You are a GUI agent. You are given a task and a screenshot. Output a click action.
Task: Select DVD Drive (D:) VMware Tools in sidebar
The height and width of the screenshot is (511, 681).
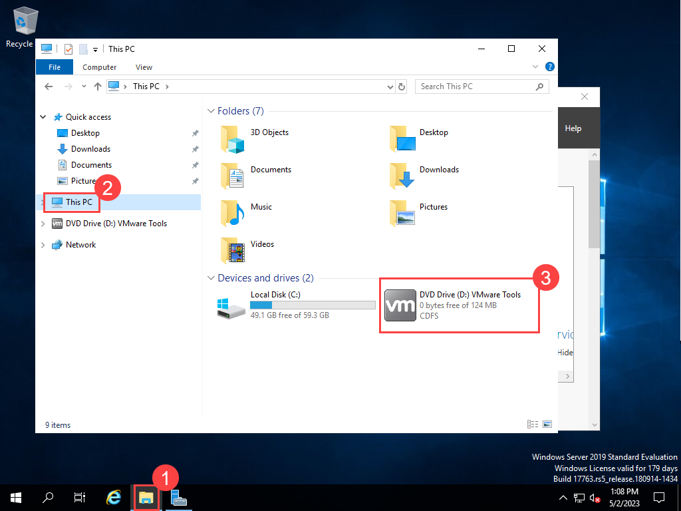pos(116,224)
